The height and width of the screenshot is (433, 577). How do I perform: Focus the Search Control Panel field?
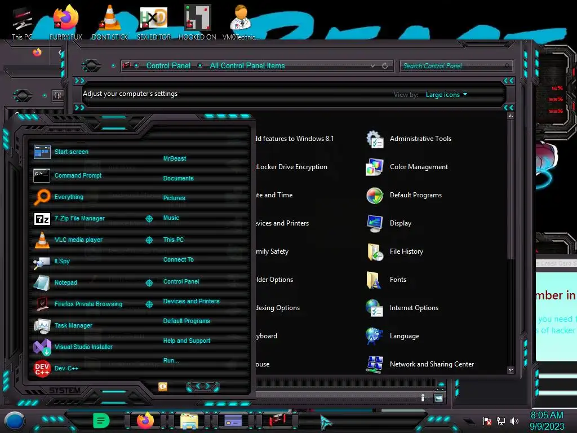(456, 66)
